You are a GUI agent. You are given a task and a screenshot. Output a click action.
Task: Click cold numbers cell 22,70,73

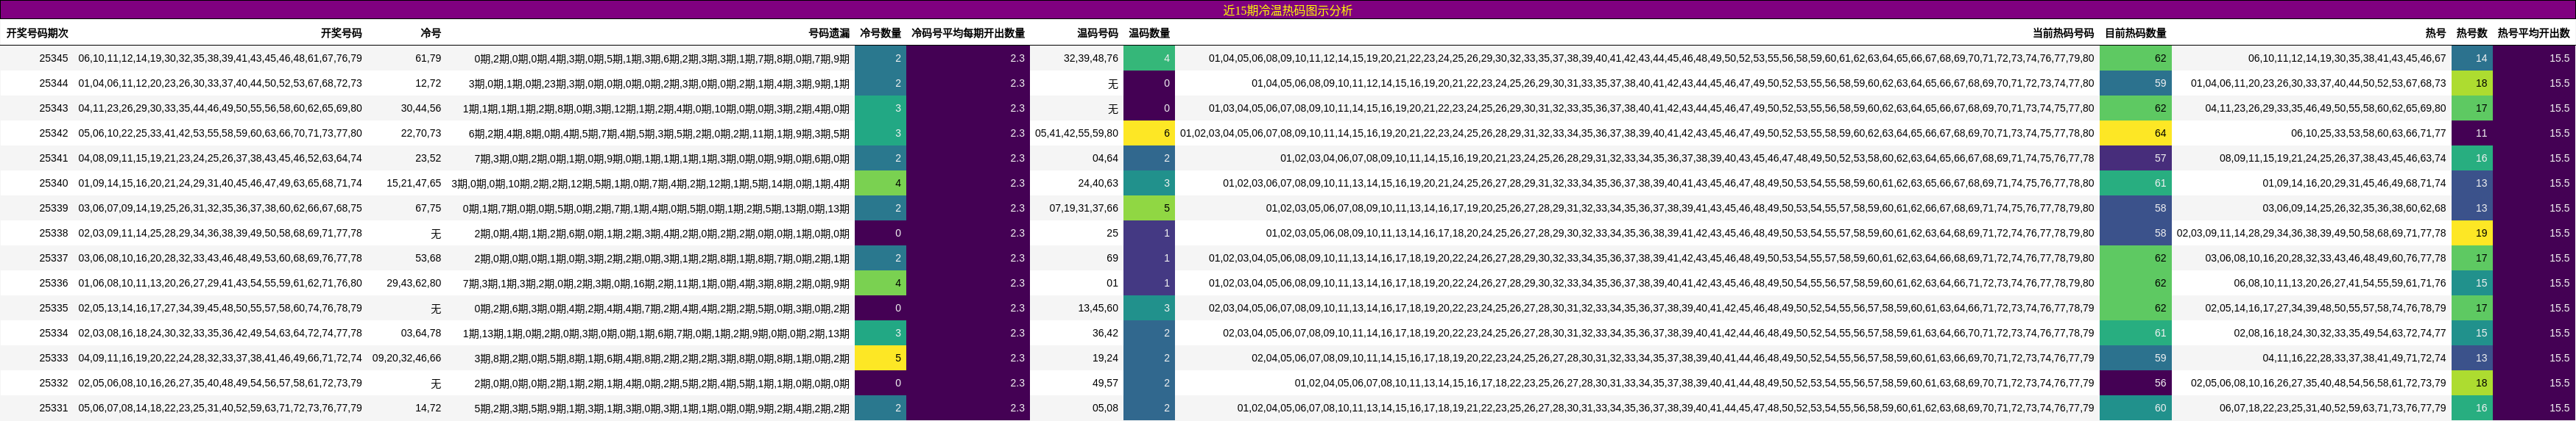(421, 133)
